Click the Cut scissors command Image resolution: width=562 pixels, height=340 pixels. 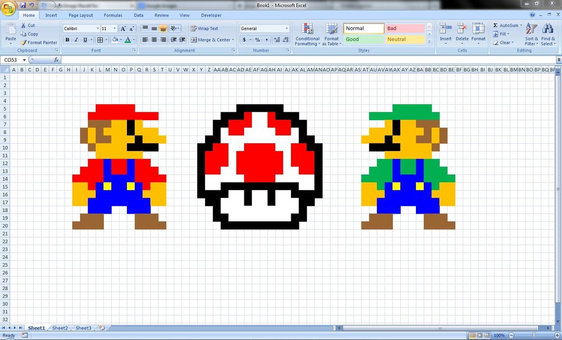(28, 25)
